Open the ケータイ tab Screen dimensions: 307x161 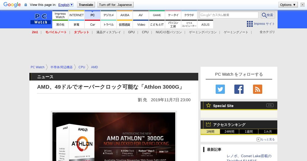click(x=173, y=15)
